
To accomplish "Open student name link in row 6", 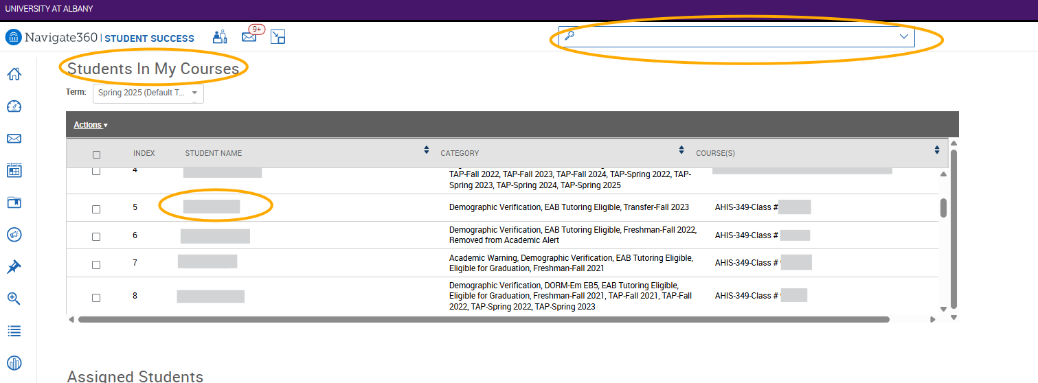I will coord(215,236).
